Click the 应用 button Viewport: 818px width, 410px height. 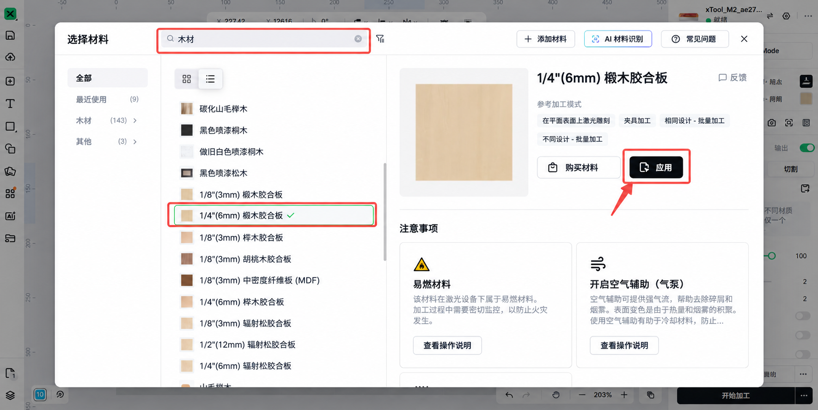[x=656, y=168]
